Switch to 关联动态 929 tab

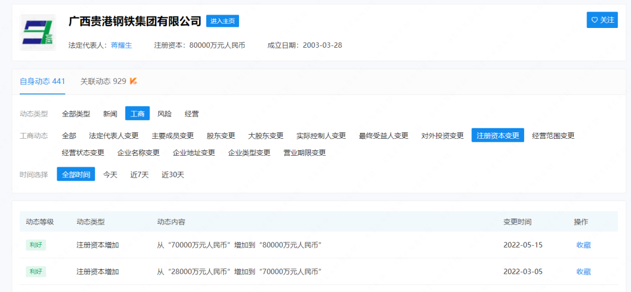click(x=103, y=82)
